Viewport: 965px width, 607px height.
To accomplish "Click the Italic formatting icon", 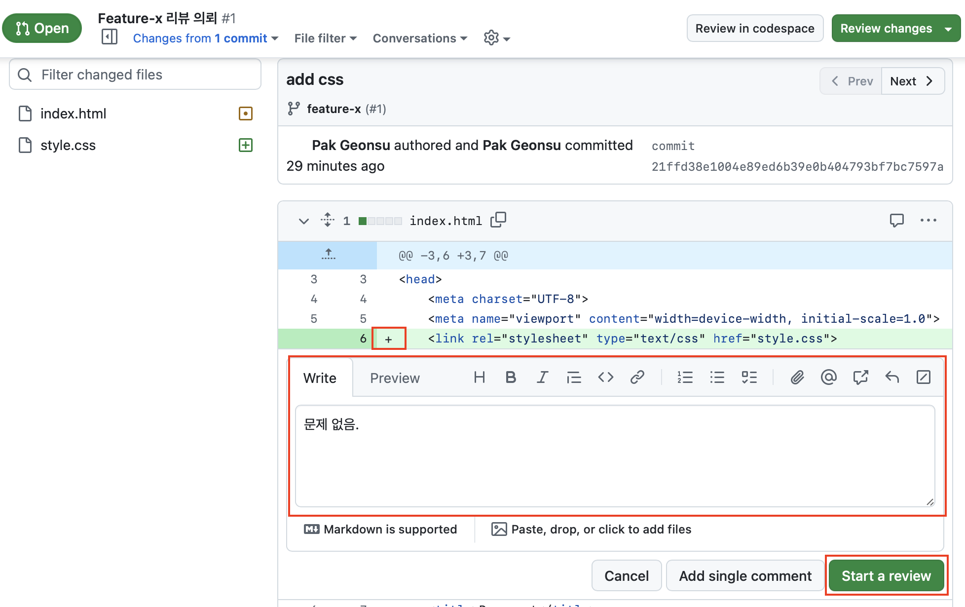I will click(x=542, y=378).
